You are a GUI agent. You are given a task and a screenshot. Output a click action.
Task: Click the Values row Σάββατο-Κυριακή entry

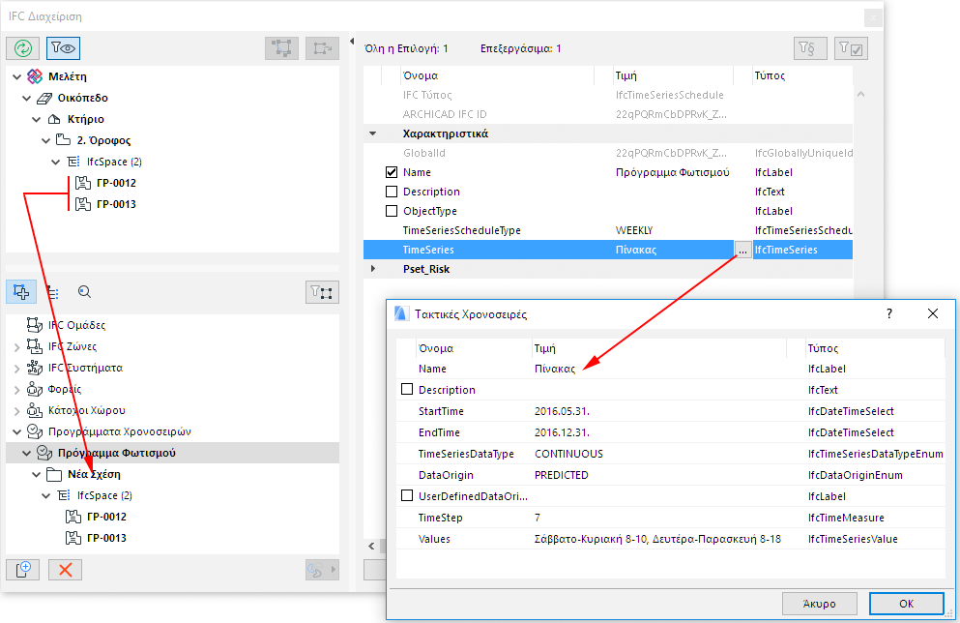[657, 539]
